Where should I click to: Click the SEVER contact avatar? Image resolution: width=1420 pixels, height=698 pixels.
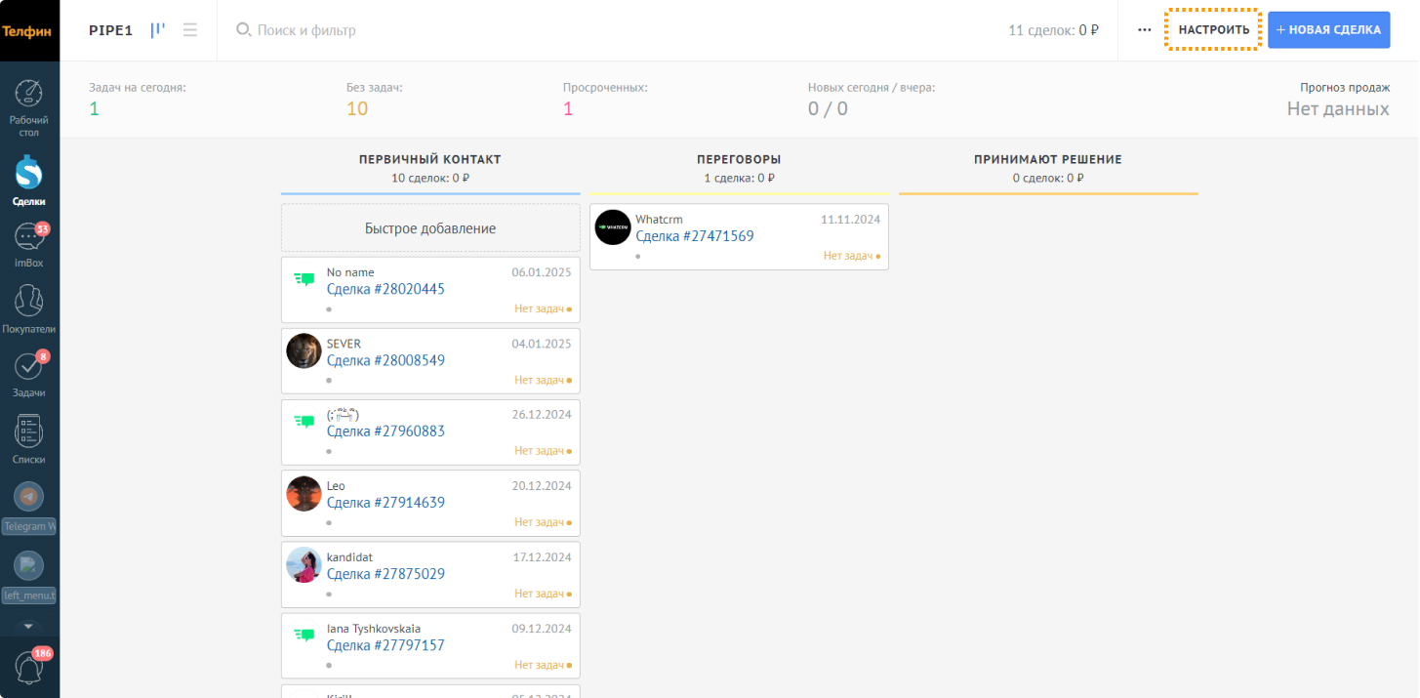click(x=304, y=351)
